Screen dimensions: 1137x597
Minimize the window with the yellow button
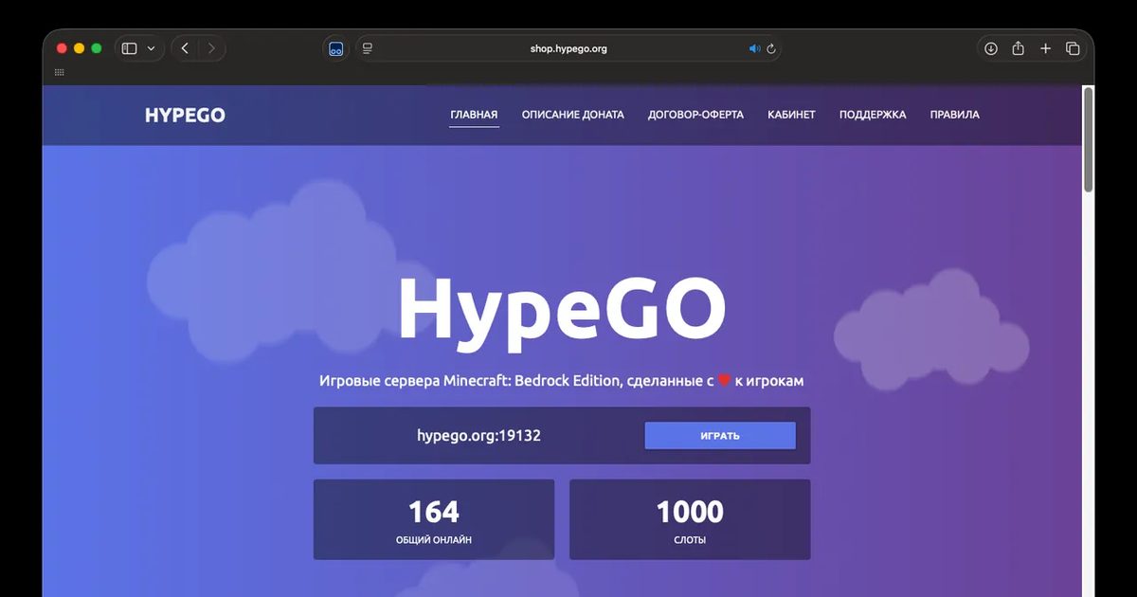point(80,48)
